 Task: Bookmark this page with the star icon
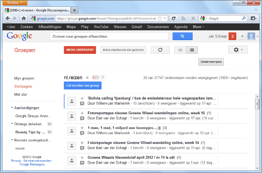click(x=160, y=18)
